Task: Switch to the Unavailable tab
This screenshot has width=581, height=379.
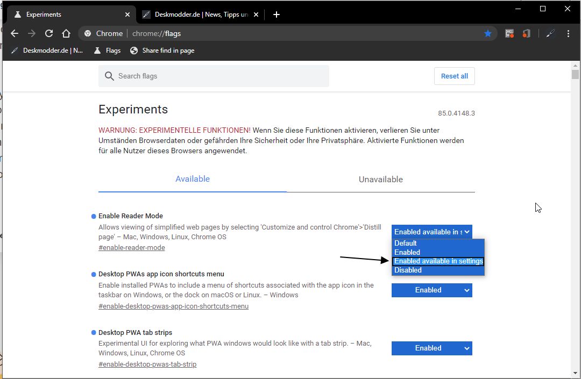Action: pos(380,180)
